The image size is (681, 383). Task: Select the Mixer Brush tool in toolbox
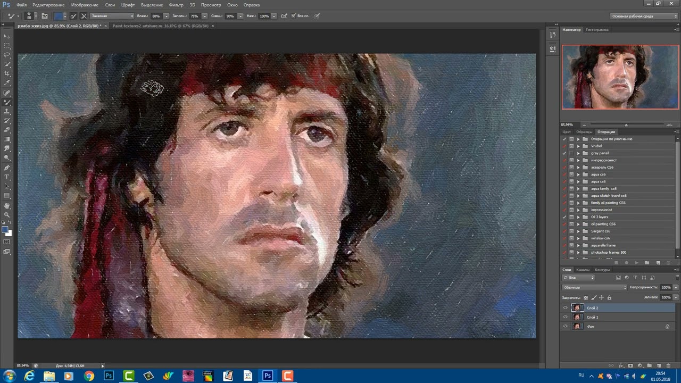(x=7, y=101)
